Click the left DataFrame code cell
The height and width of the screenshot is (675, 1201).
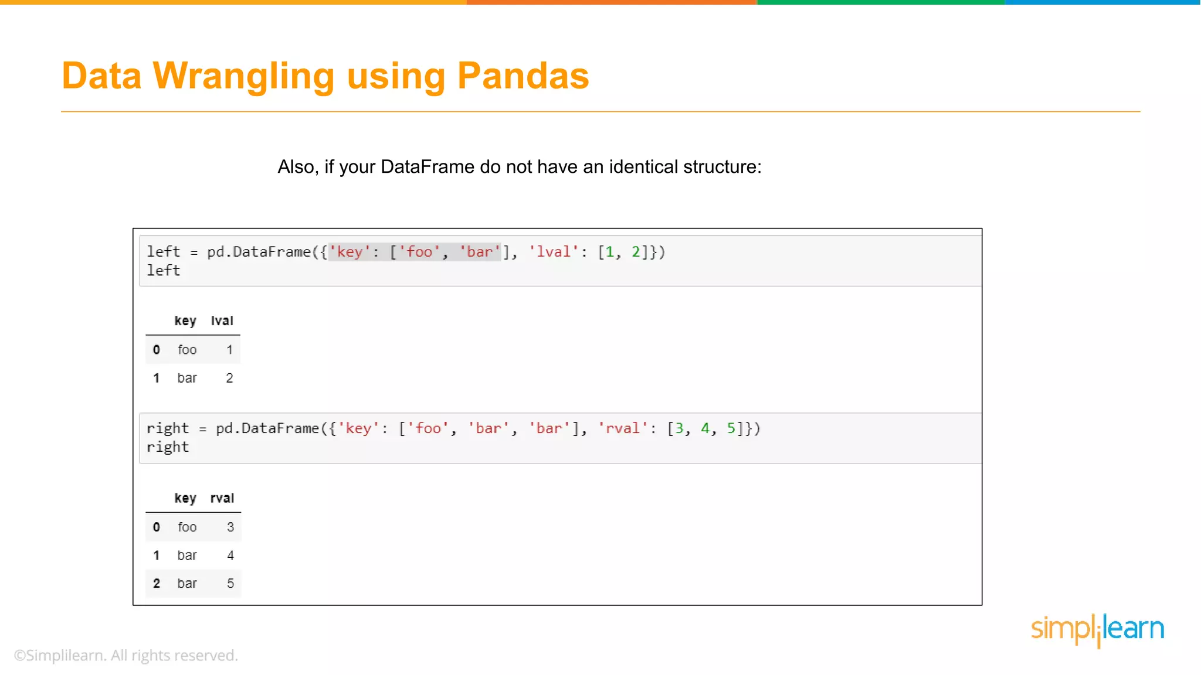560,261
